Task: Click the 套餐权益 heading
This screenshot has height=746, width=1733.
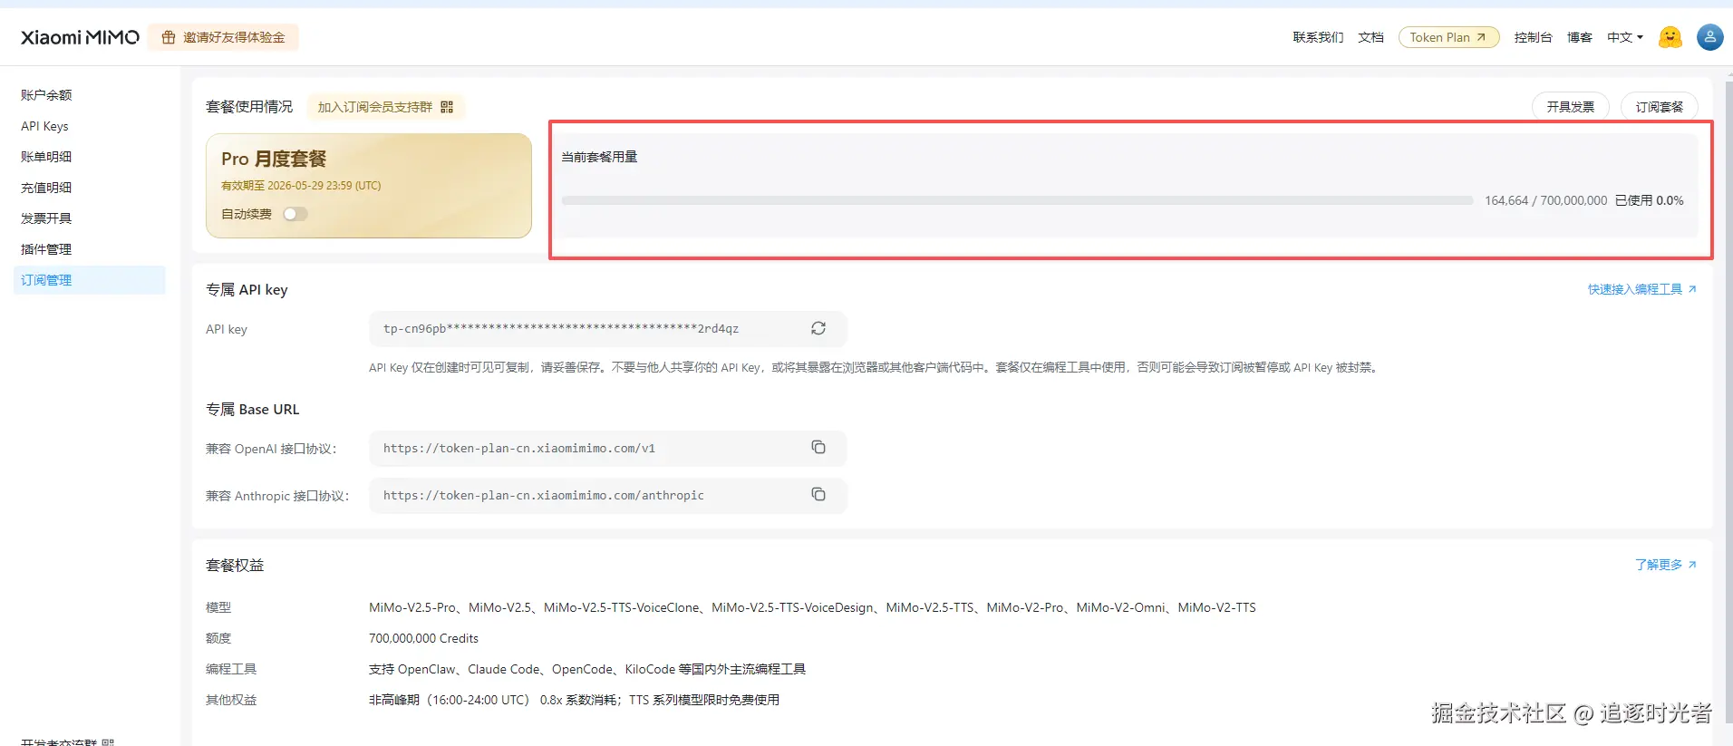Action: coord(235,566)
